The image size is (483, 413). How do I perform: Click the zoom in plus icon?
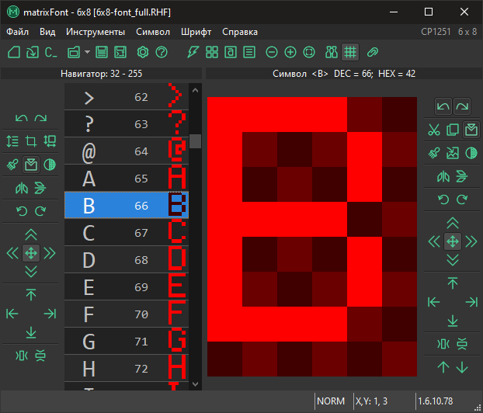tap(290, 52)
